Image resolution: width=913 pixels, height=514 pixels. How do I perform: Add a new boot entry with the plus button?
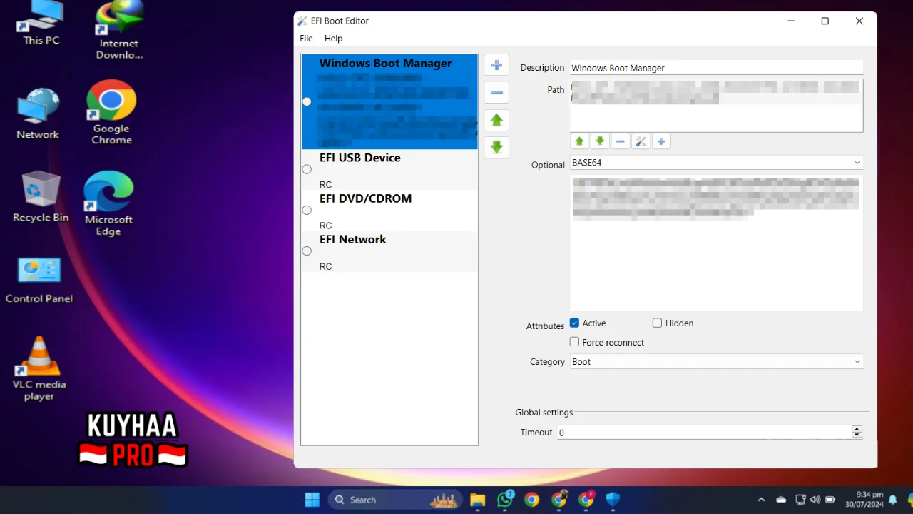pos(496,65)
